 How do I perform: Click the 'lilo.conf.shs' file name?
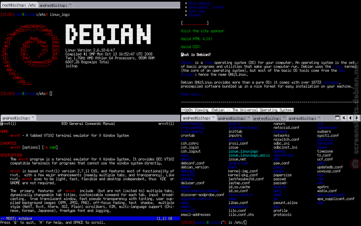pos(241,215)
